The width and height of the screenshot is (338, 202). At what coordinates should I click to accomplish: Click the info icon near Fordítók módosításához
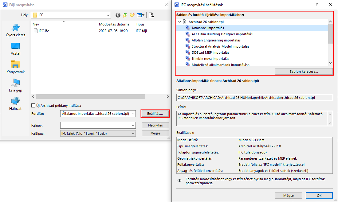tap(179, 181)
